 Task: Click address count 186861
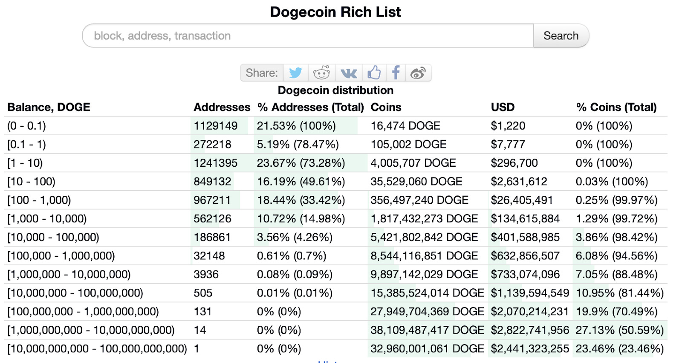[x=212, y=237]
